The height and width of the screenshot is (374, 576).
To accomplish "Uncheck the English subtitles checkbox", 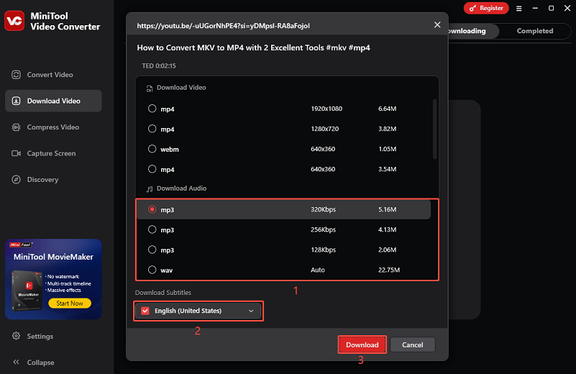I will point(145,311).
